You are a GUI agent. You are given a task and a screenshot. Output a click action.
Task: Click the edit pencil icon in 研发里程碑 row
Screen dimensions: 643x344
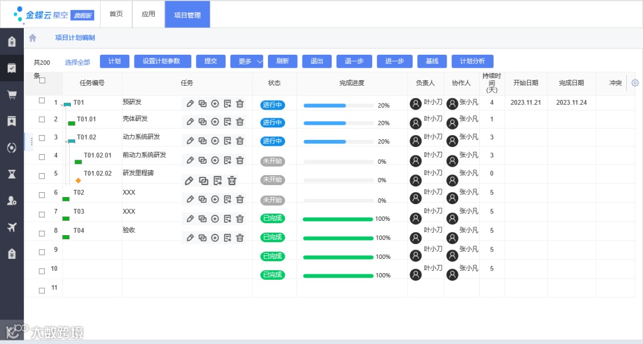click(189, 180)
